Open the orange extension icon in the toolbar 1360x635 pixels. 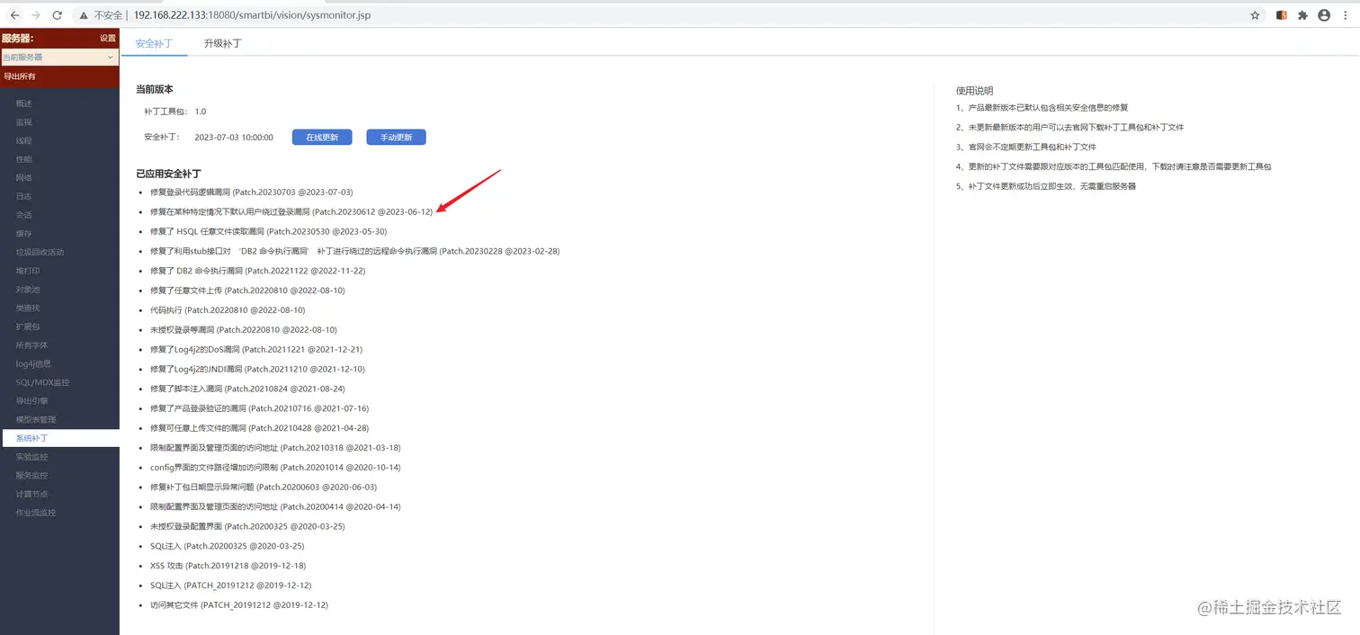[1282, 15]
